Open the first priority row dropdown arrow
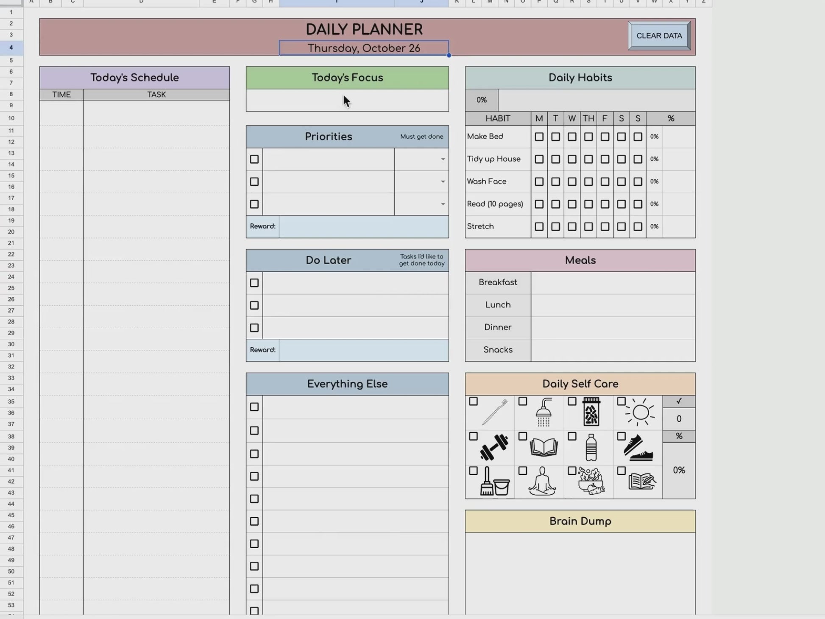The image size is (825, 619). [x=443, y=159]
